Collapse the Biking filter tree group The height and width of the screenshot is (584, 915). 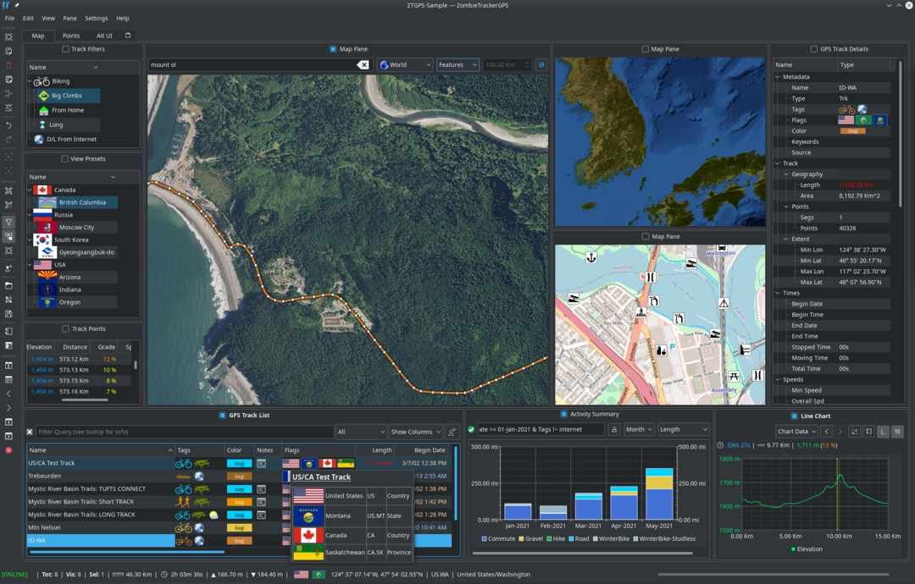pos(31,81)
